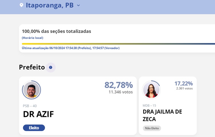This screenshot has height=137, width=215.
Task: Open the Prefeito info icon
Action: 51,67
